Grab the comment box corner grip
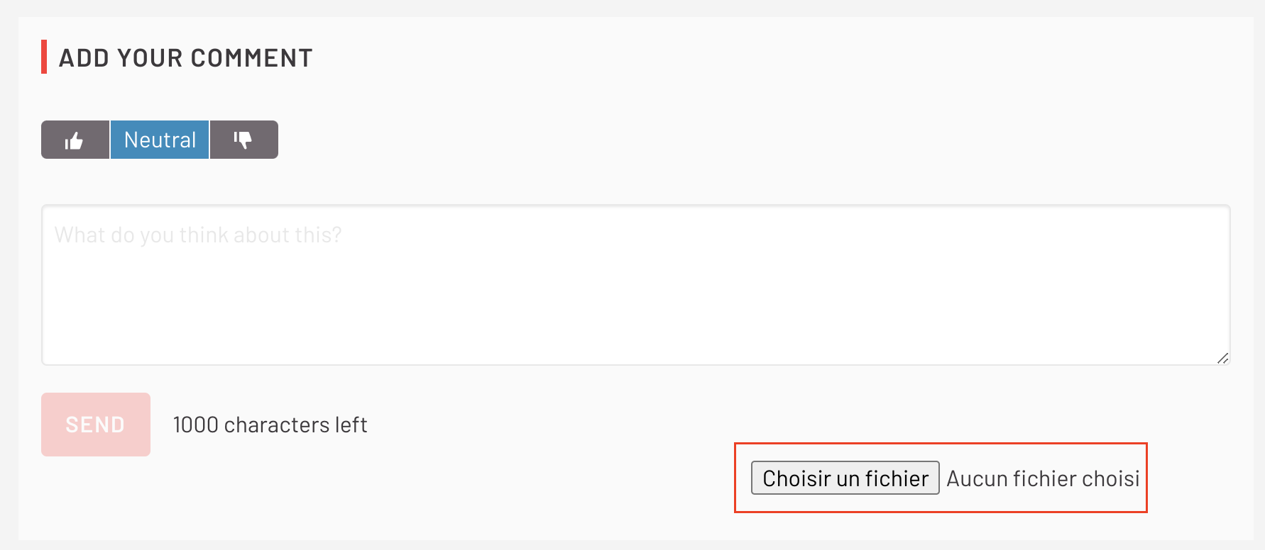This screenshot has height=550, width=1265. pyautogui.click(x=1222, y=359)
